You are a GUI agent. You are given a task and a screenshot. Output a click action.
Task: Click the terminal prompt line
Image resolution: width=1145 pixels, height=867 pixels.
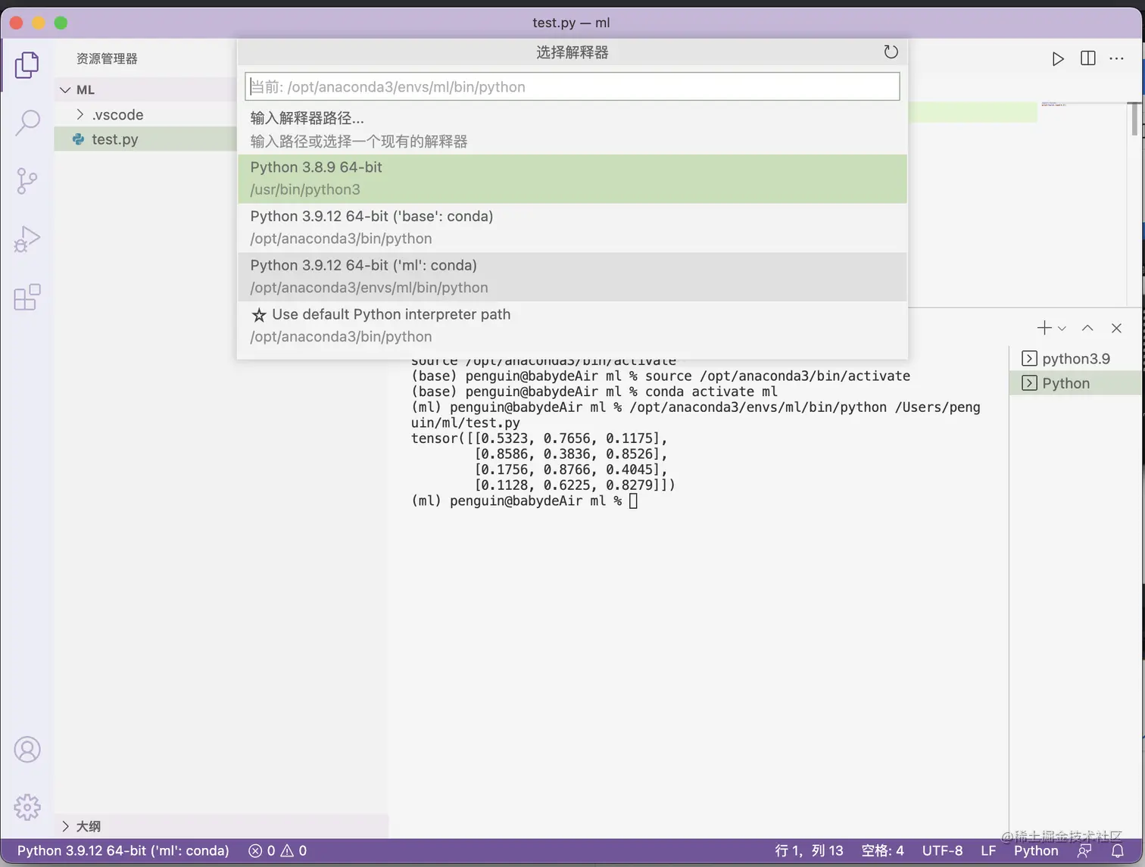[x=524, y=501]
